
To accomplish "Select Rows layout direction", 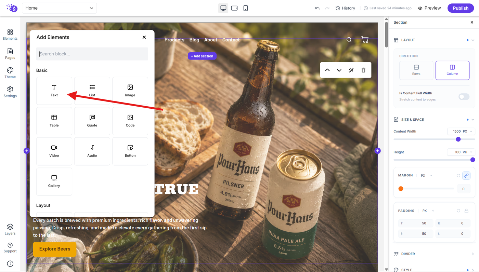I will (x=416, y=70).
